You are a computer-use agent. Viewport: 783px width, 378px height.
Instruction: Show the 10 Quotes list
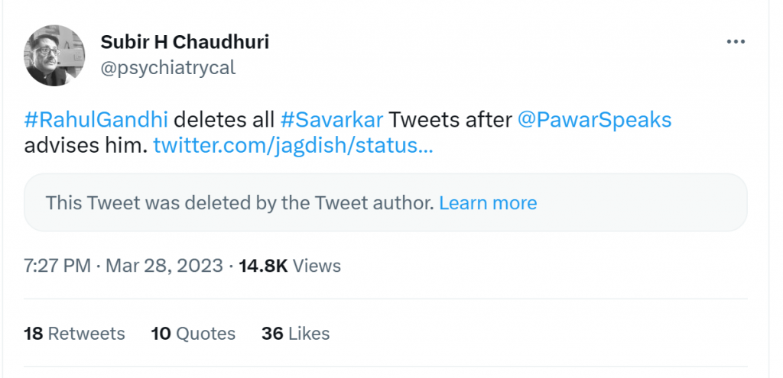click(x=193, y=334)
